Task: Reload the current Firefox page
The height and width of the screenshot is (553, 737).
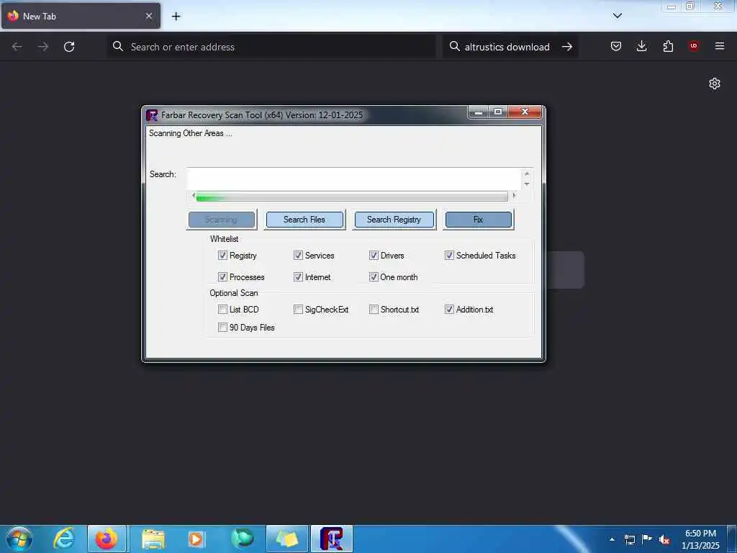Action: click(69, 47)
